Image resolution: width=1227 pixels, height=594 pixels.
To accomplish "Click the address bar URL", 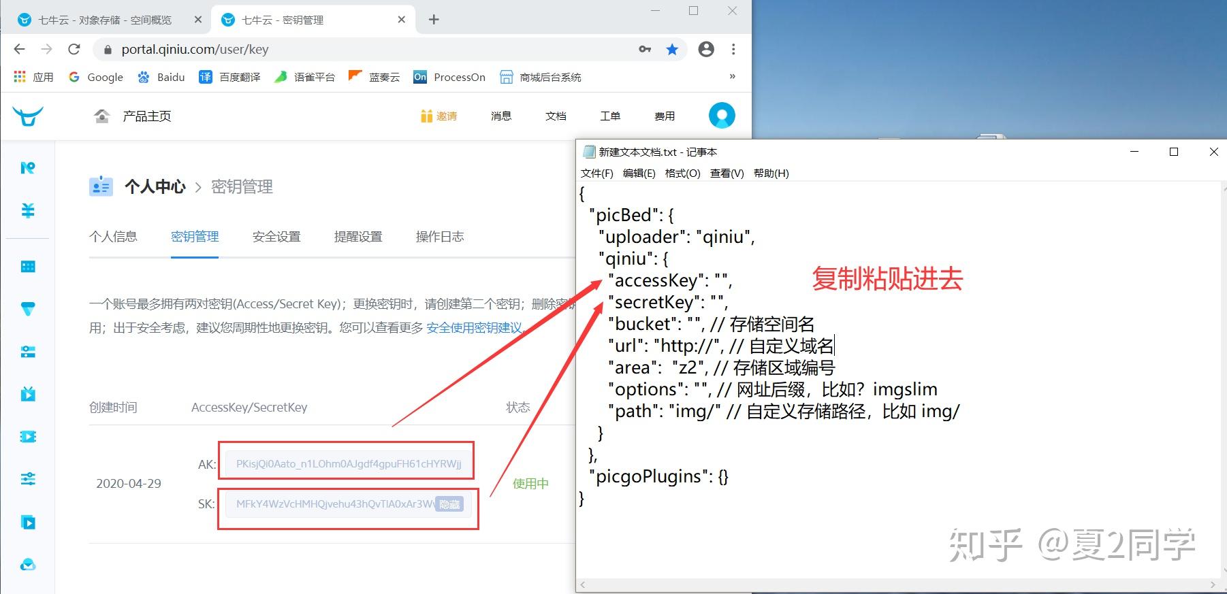I will [x=195, y=49].
